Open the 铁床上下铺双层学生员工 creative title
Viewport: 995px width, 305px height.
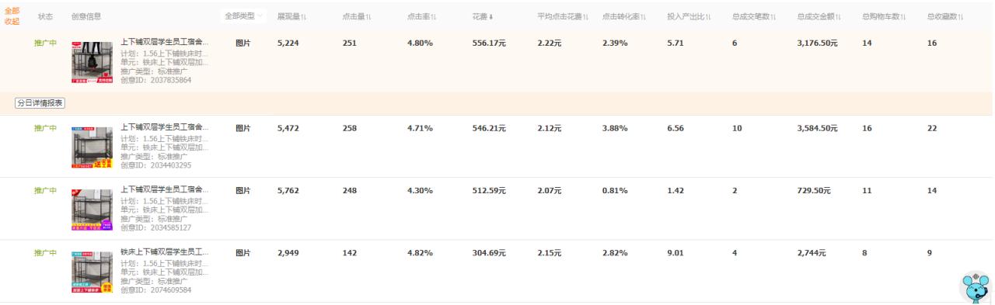tap(165, 252)
